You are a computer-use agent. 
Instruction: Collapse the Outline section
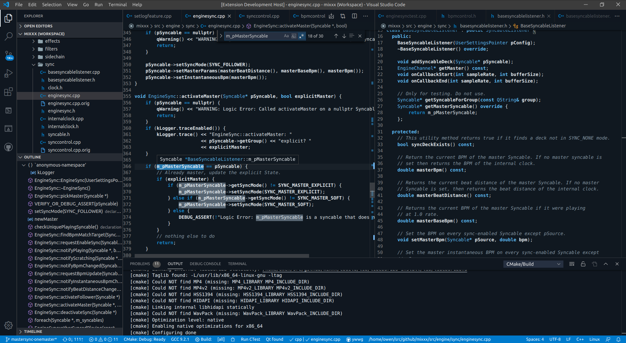69,157
